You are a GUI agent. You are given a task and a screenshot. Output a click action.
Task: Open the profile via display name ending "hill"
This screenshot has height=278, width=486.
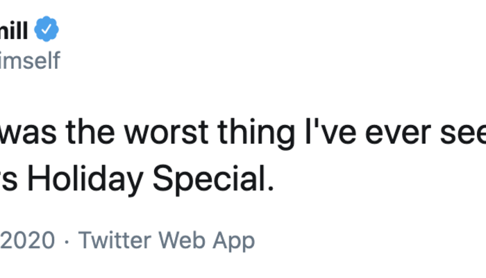15,29
